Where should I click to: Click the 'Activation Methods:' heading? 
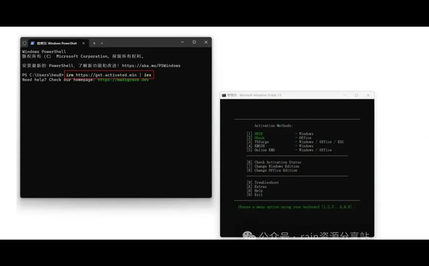point(274,126)
